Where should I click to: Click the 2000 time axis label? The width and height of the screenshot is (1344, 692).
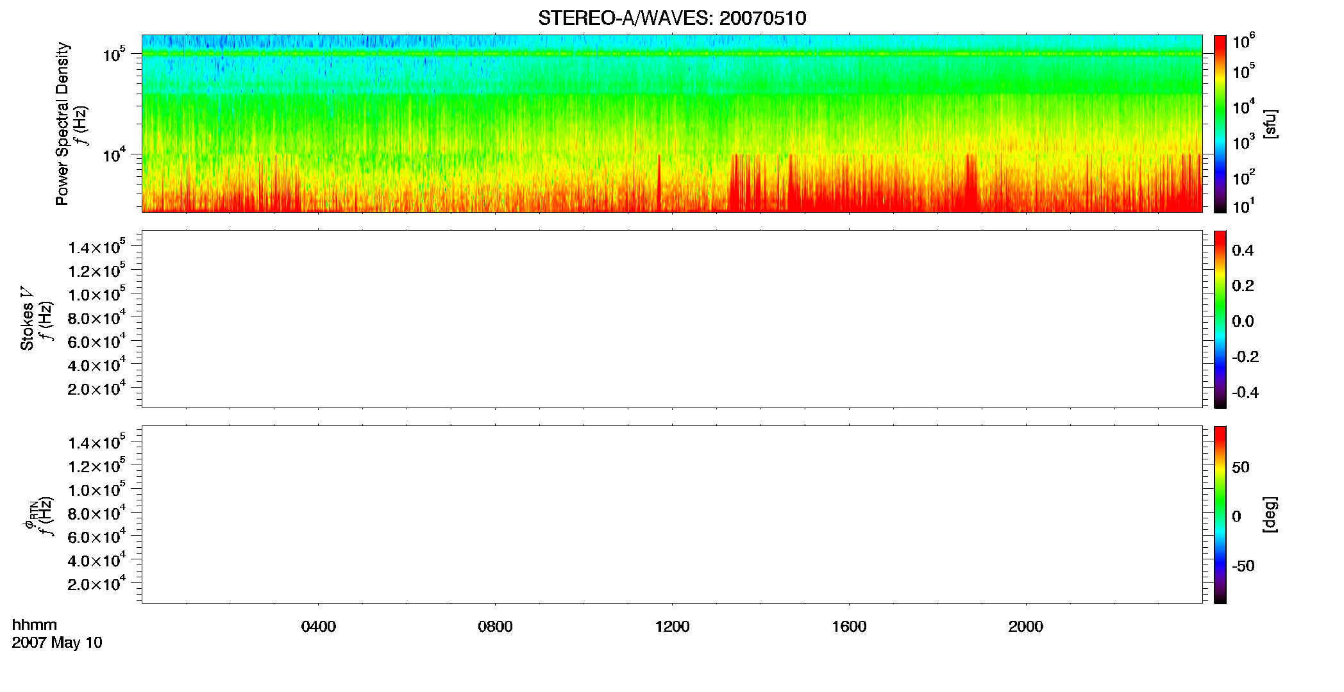point(1026,627)
